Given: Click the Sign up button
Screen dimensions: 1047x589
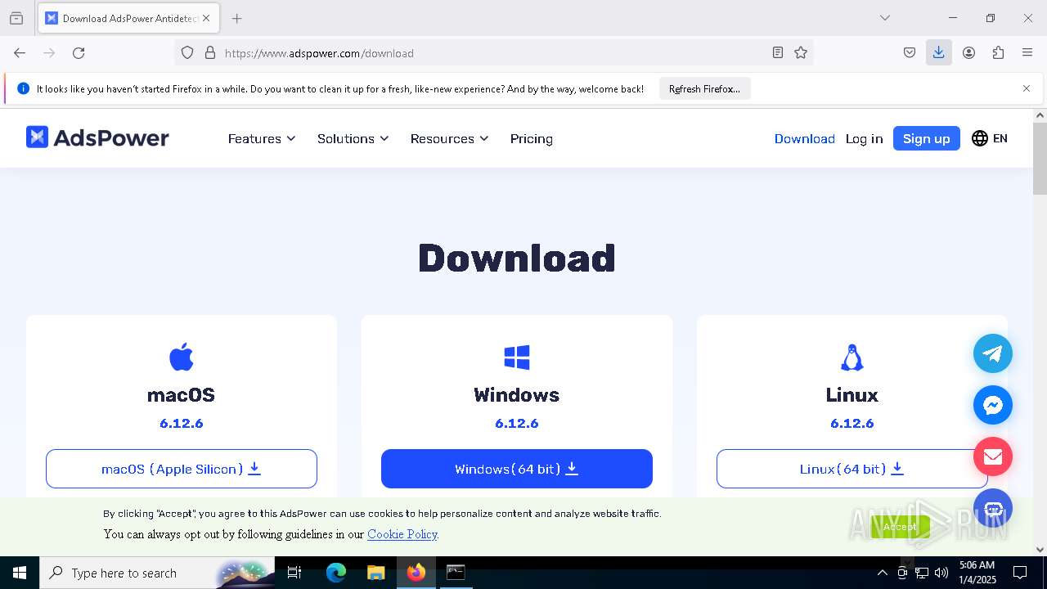Looking at the screenshot, I should (x=927, y=138).
